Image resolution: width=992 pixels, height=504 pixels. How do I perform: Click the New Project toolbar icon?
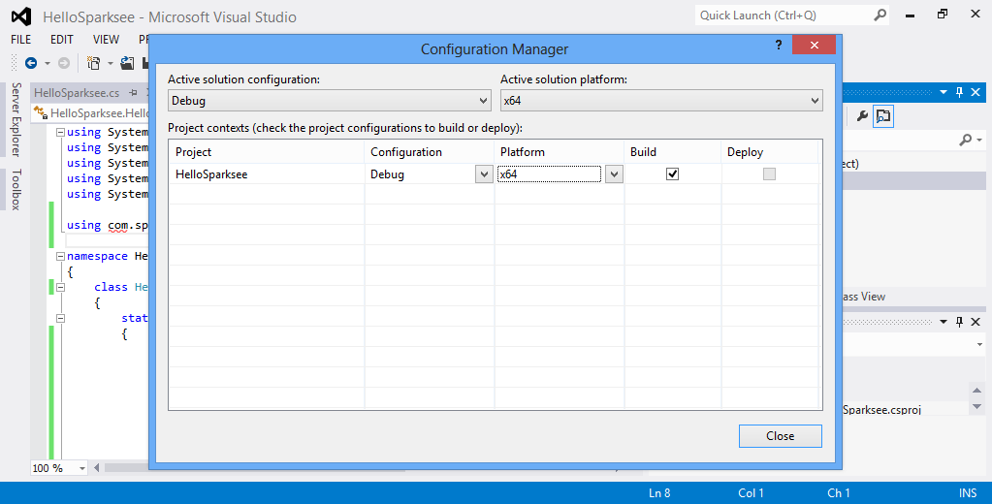94,63
